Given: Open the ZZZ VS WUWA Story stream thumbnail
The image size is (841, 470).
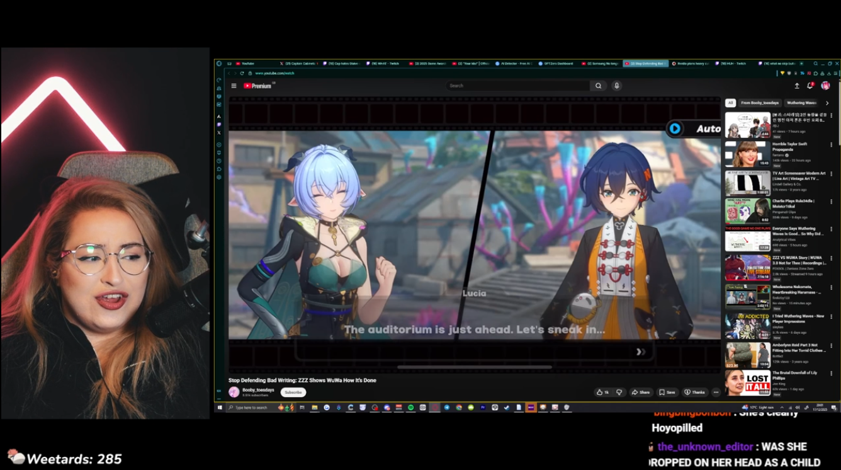Looking at the screenshot, I should coord(747,268).
